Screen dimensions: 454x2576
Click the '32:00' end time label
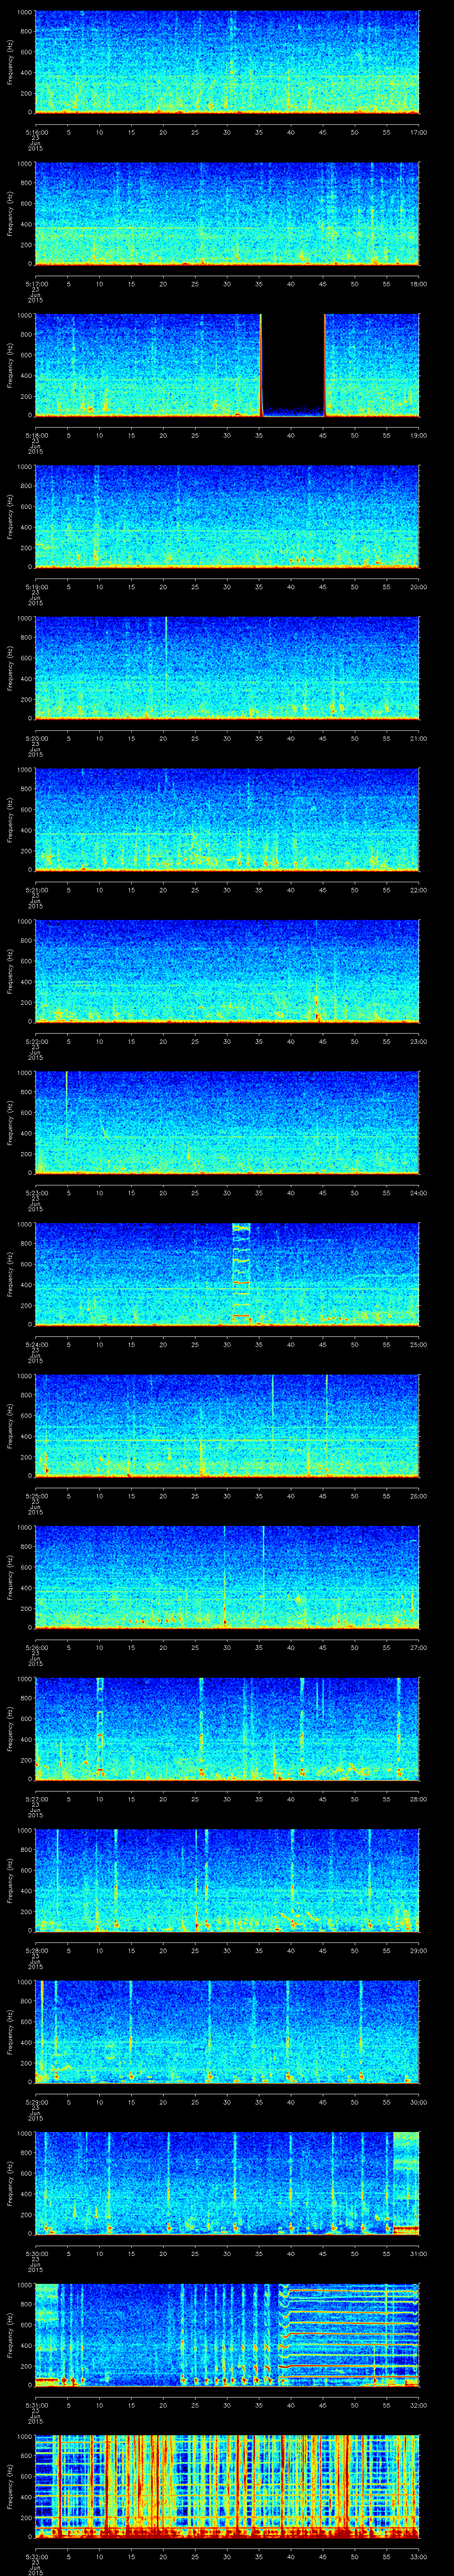418,2405
